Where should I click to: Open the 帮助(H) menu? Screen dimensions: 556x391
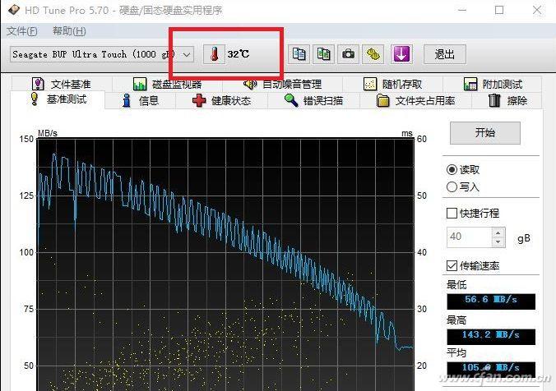(68, 31)
